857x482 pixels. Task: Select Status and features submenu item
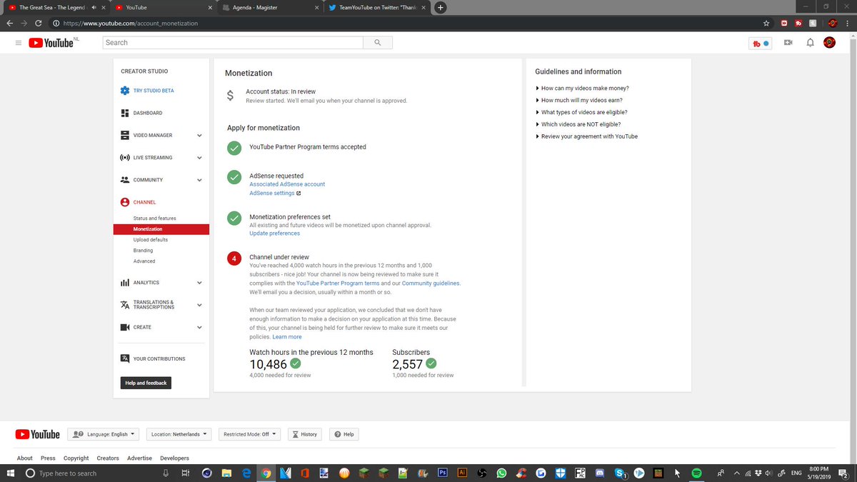154,218
